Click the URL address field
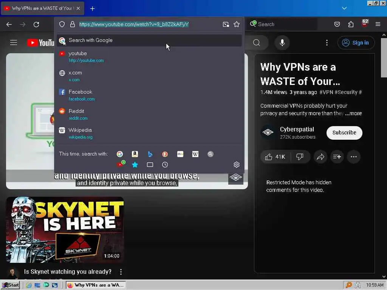Image resolution: width=387 pixels, height=290 pixels. pyautogui.click(x=149, y=24)
